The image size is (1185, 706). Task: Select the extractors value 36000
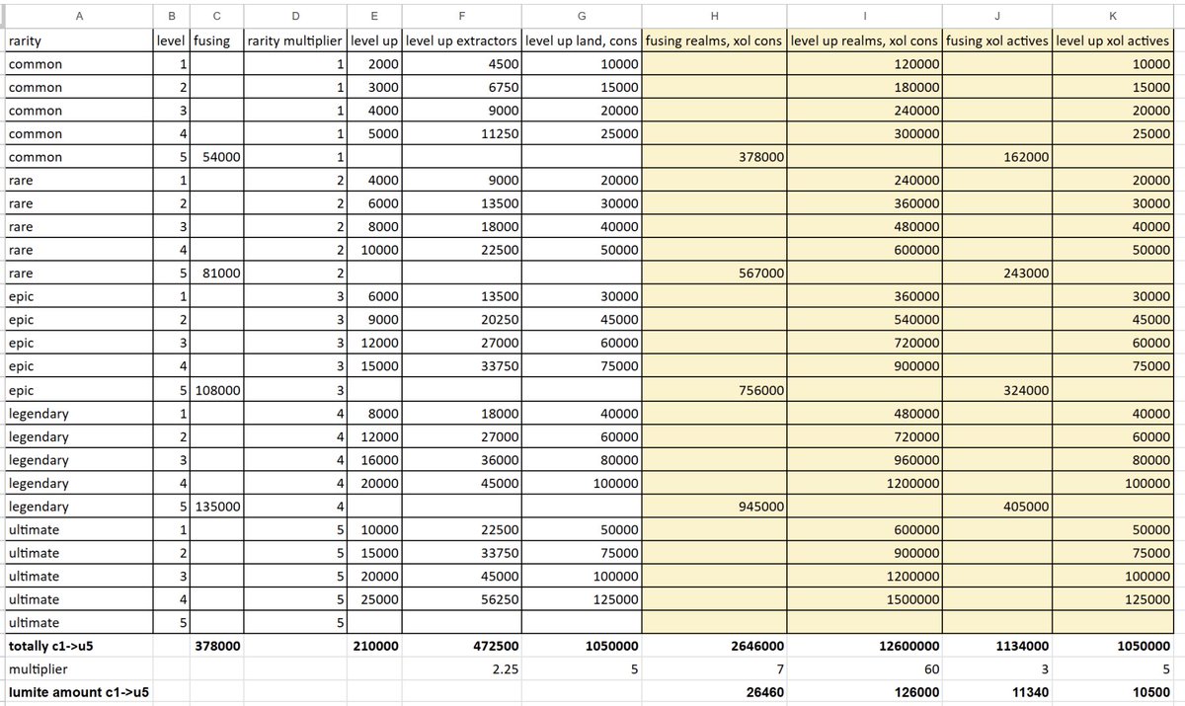point(462,460)
